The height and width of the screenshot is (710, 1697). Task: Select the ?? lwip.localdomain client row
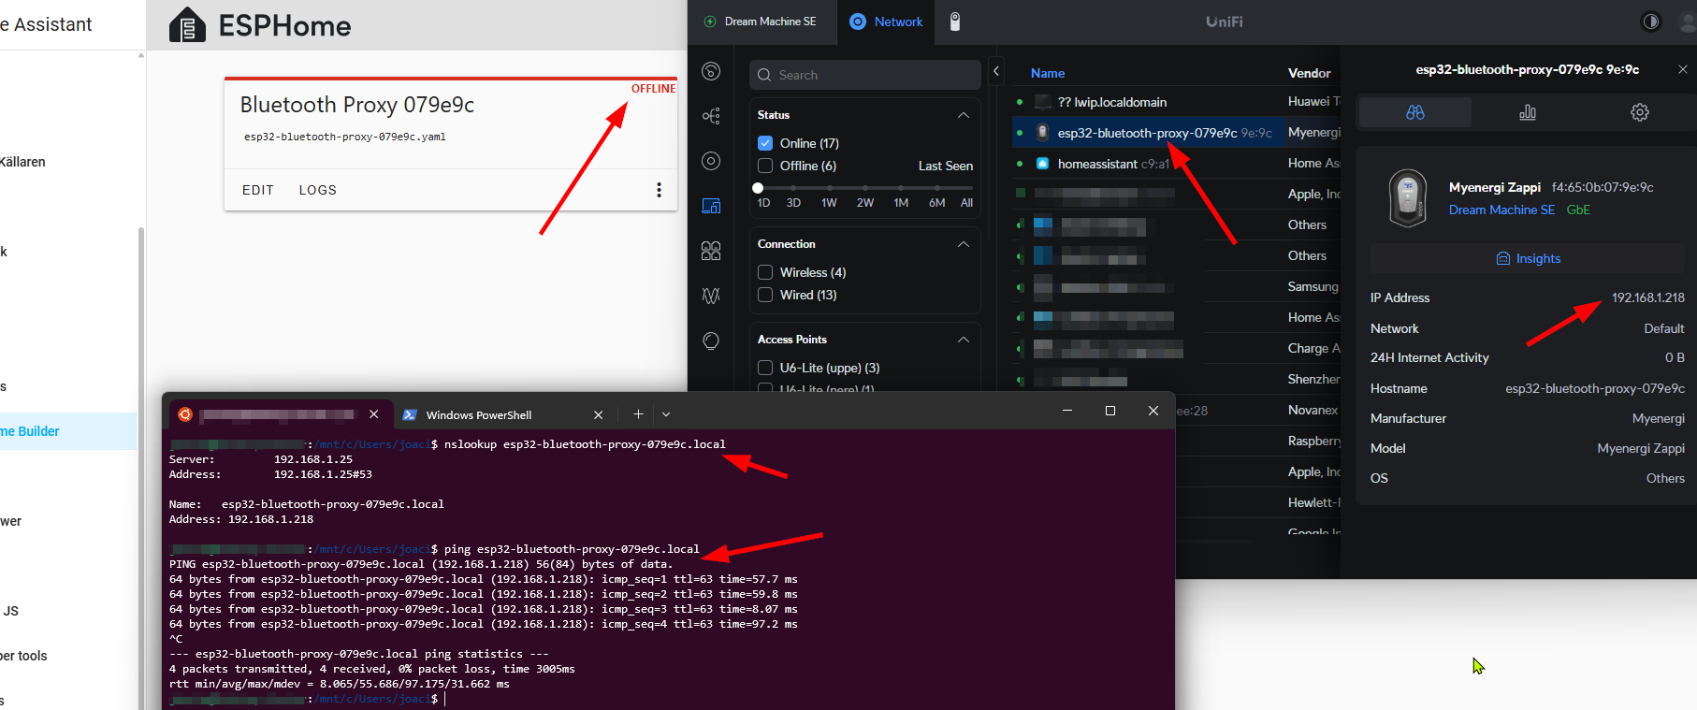click(x=1177, y=102)
